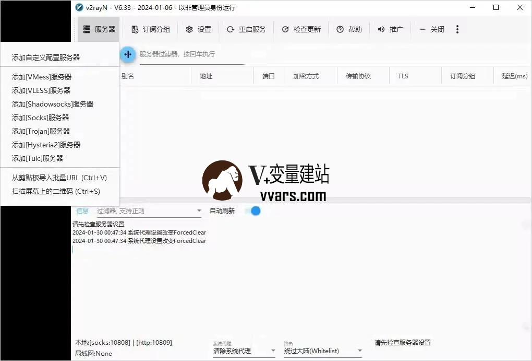This screenshot has width=532, height=361.
Task: Click 请先检查服务器设置 in the status bar
Action: point(403,343)
